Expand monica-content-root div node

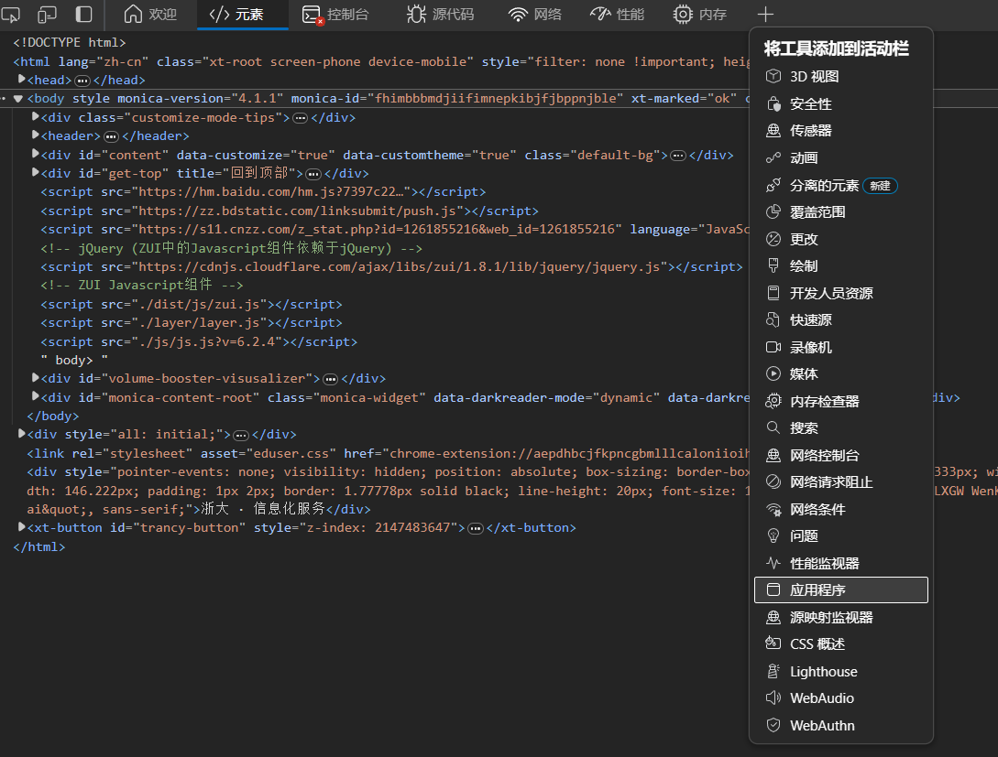tap(36, 396)
